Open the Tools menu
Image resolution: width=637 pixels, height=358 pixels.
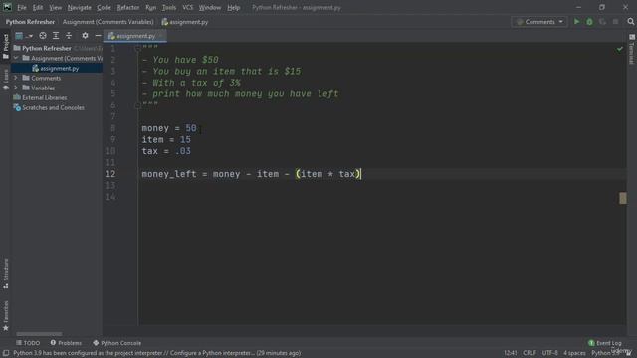pyautogui.click(x=169, y=7)
